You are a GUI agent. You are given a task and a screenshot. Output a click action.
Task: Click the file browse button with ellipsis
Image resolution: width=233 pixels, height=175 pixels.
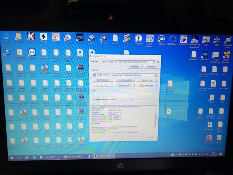tap(154, 94)
